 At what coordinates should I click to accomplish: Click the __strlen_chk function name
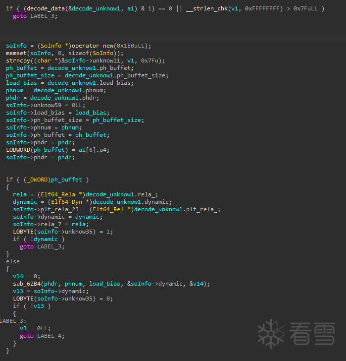point(207,8)
